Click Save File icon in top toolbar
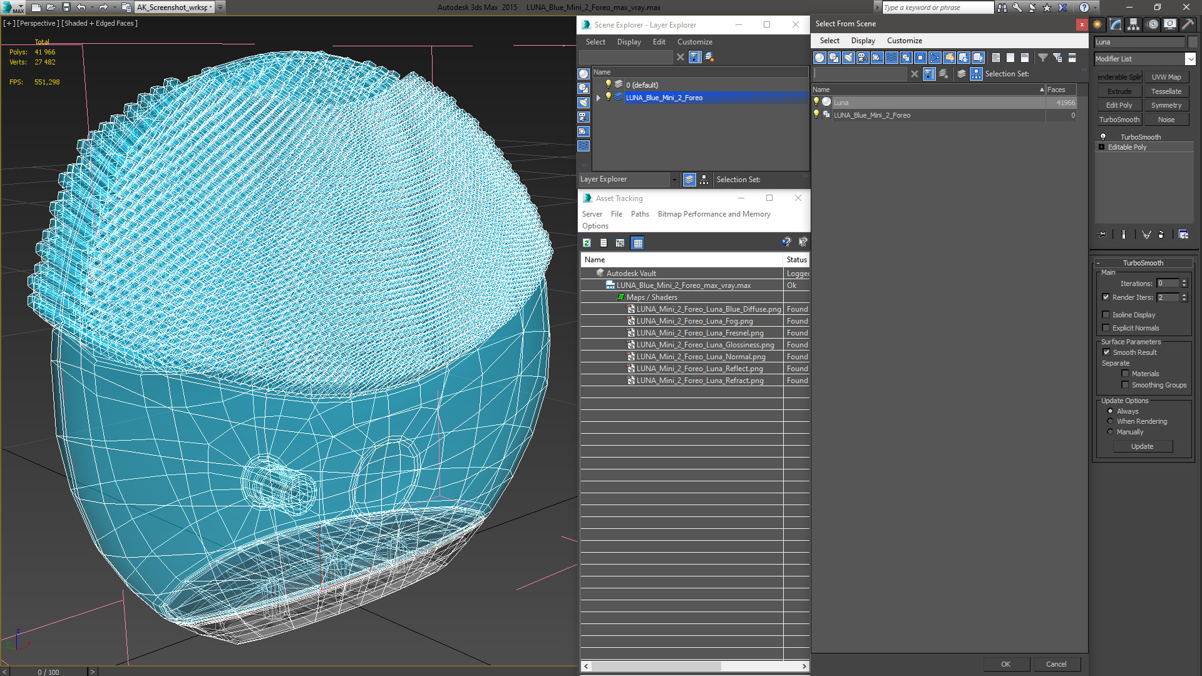Screen dimensions: 1202x676 [66, 8]
